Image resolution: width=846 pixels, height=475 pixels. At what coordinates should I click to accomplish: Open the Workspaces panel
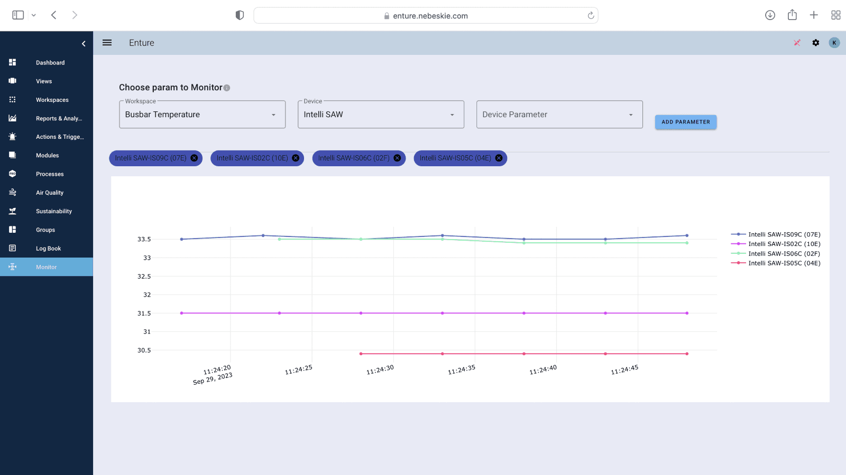coord(52,100)
